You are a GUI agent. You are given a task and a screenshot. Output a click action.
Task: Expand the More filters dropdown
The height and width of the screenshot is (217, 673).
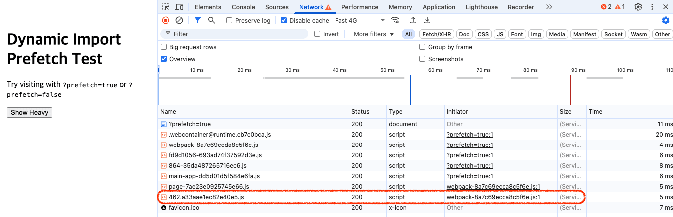[374, 34]
